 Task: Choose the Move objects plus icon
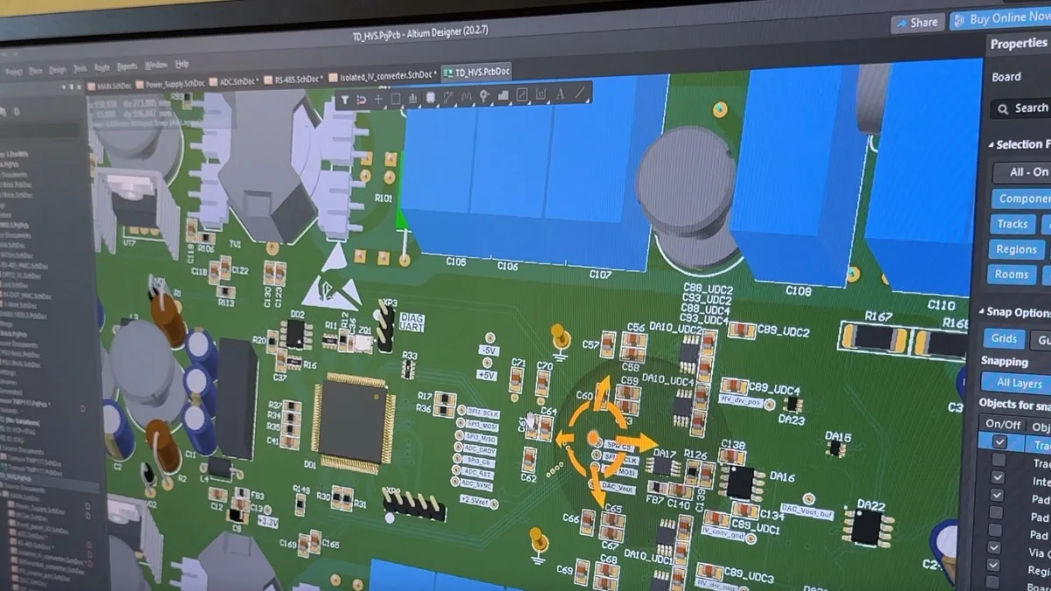pyautogui.click(x=378, y=99)
